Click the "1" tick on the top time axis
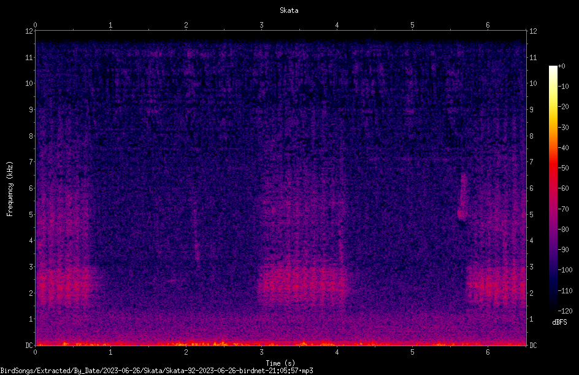The width and height of the screenshot is (579, 375). 110,25
